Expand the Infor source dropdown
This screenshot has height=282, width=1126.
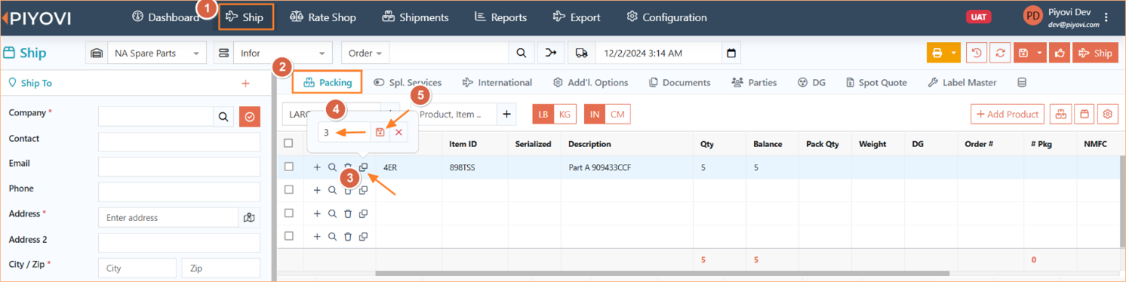321,54
